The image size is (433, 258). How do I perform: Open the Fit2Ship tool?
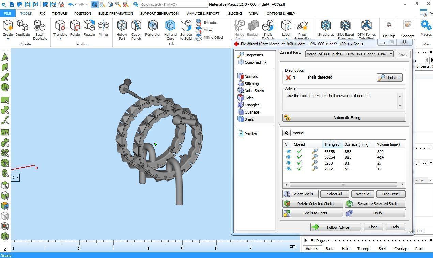click(x=389, y=29)
